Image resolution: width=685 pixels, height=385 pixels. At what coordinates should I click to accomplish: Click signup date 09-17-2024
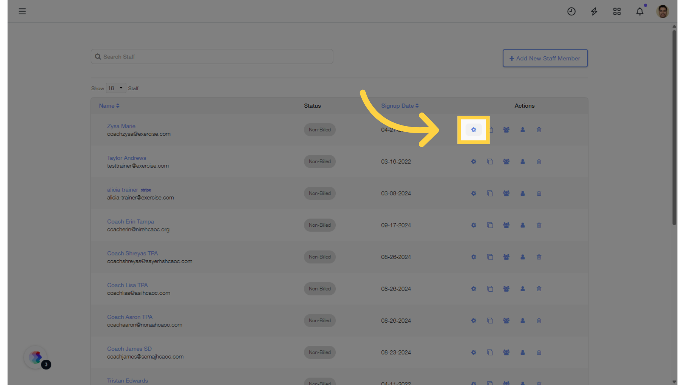click(396, 225)
